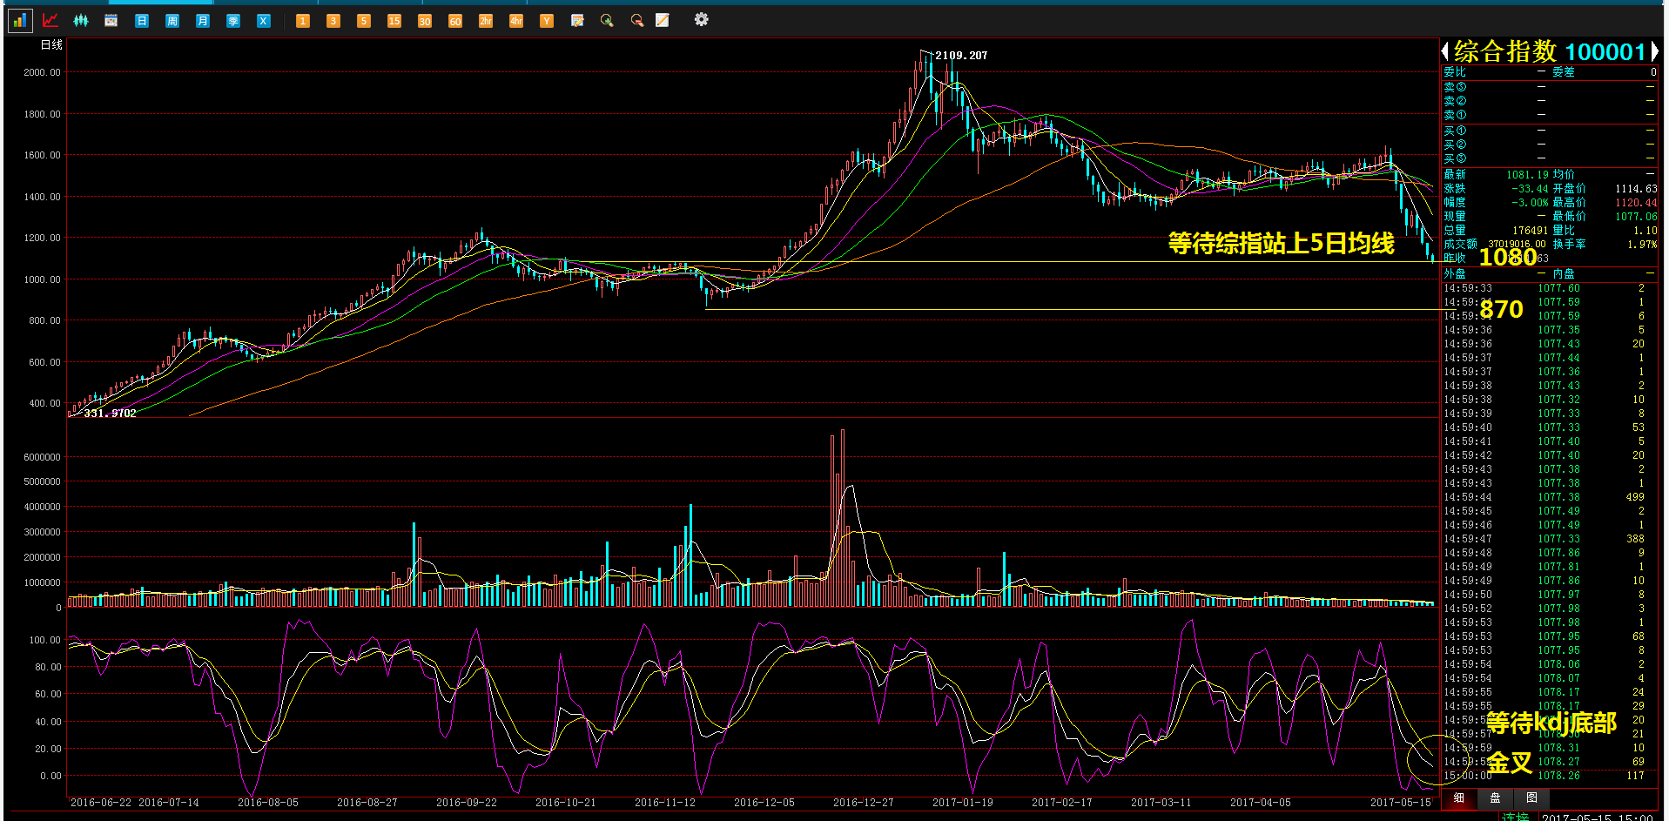Select the bar chart view icon
The width and height of the screenshot is (1669, 821).
(20, 20)
